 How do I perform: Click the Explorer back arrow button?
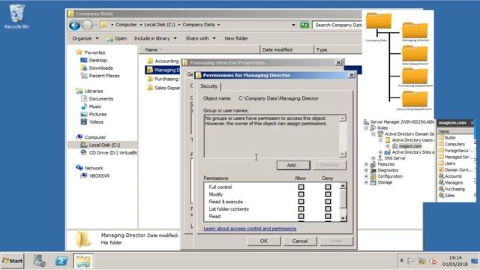(x=74, y=25)
